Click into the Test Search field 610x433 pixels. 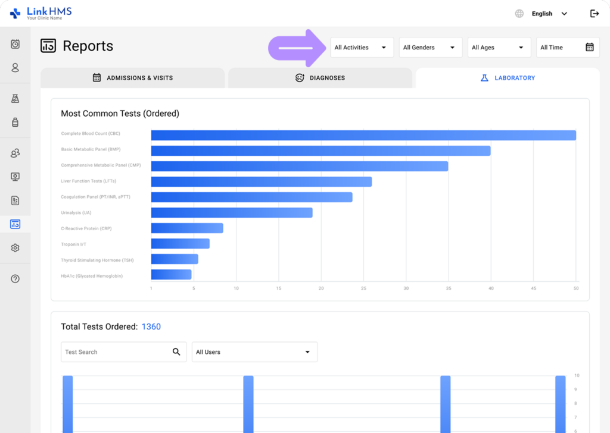pyautogui.click(x=116, y=352)
